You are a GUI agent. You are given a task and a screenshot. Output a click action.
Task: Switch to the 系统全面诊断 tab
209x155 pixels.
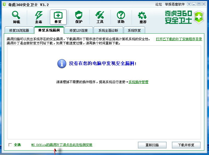[108, 30]
